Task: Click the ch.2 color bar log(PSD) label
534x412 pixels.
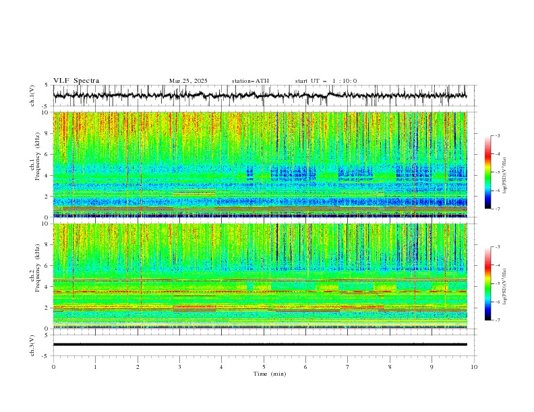Action: (x=504, y=287)
